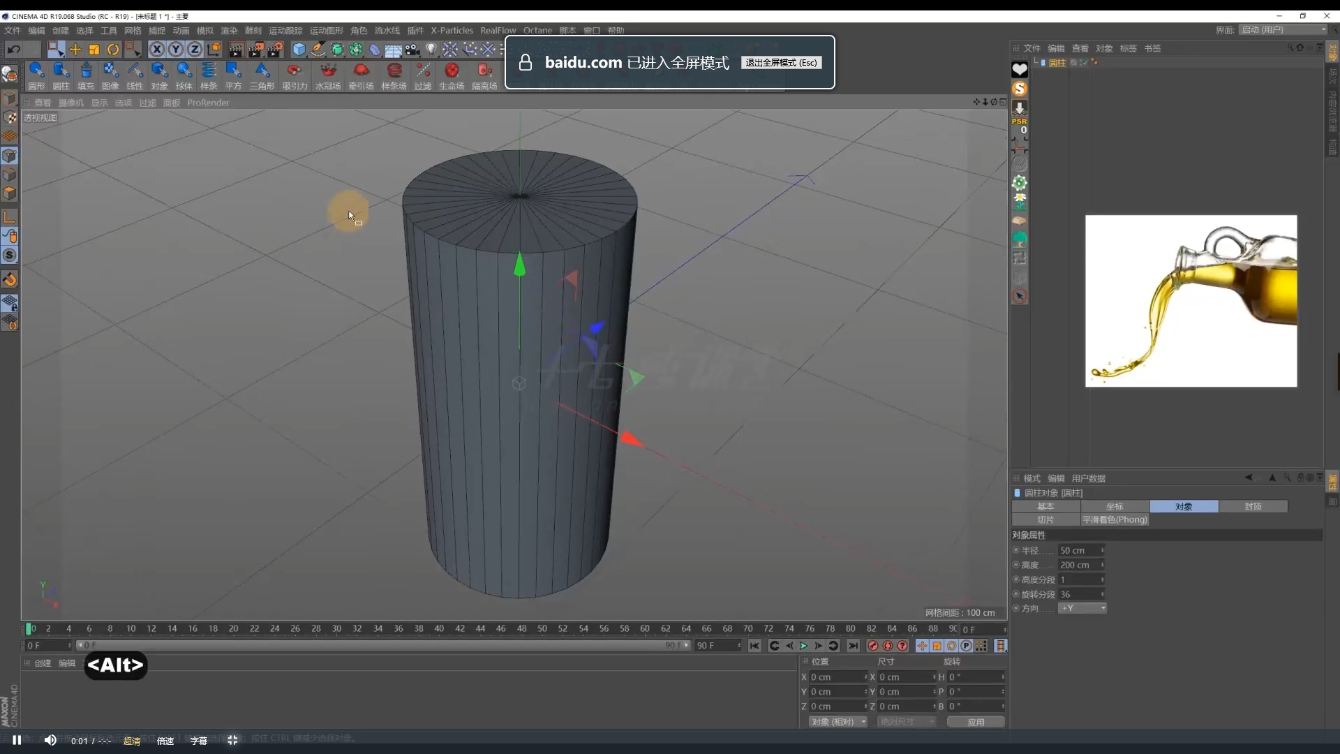Screen dimensions: 1340x754
Task: Open the 运动图形 menu
Action: pyautogui.click(x=327, y=31)
